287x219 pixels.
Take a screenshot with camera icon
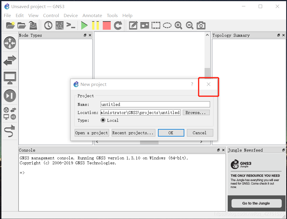pos(201,25)
